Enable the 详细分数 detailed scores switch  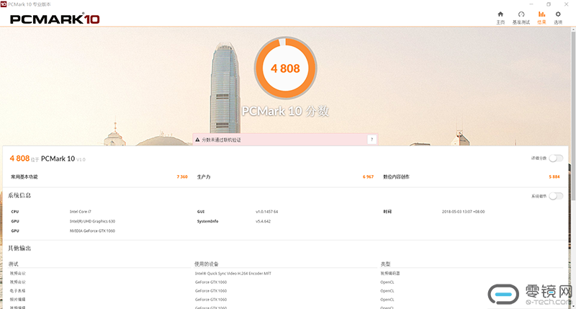(x=556, y=158)
